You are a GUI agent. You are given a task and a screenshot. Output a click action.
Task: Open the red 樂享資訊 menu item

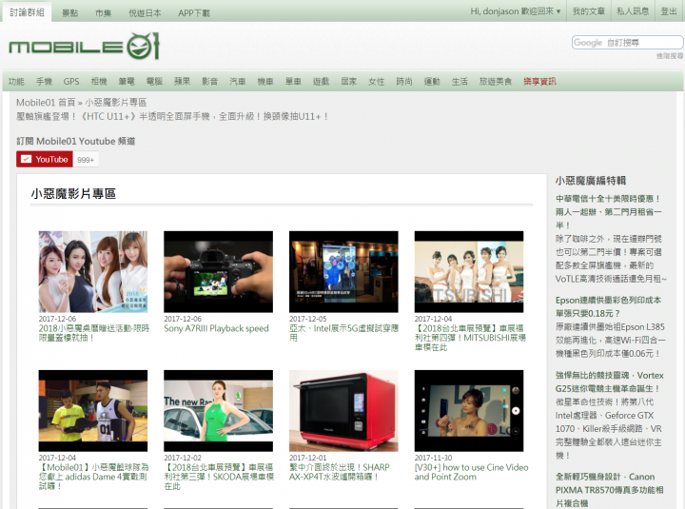(x=540, y=81)
